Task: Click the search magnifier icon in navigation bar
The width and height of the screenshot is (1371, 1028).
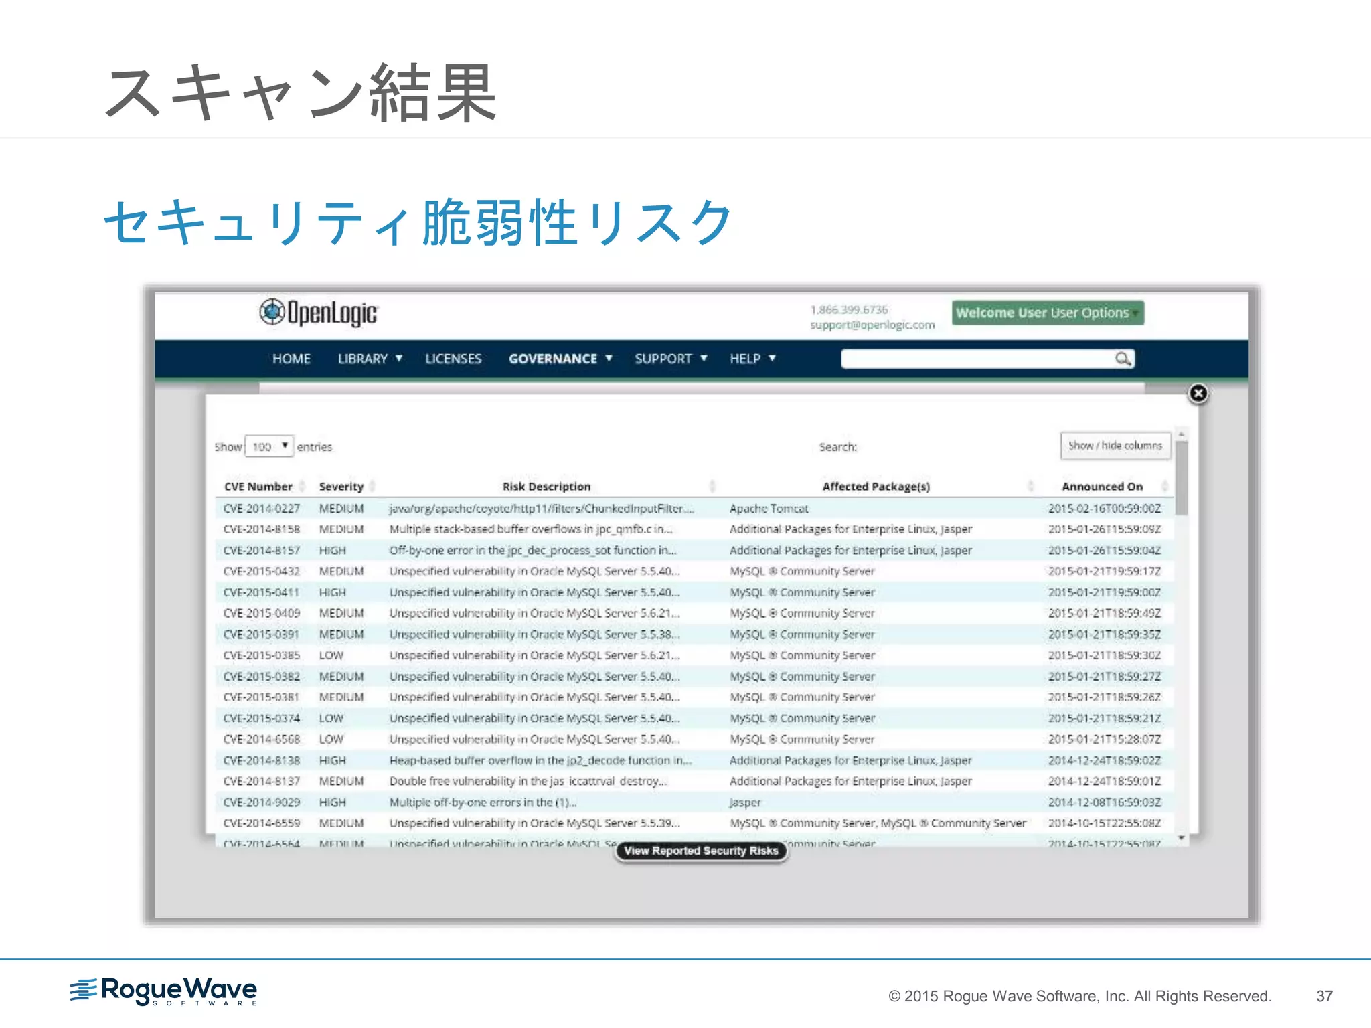Action: [x=1123, y=359]
